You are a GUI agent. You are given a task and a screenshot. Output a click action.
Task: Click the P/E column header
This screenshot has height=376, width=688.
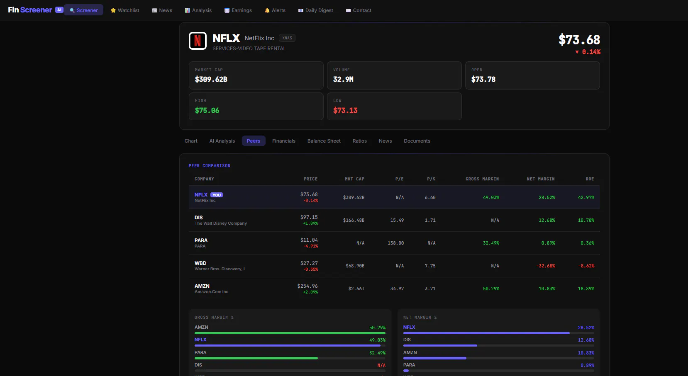[400, 179]
